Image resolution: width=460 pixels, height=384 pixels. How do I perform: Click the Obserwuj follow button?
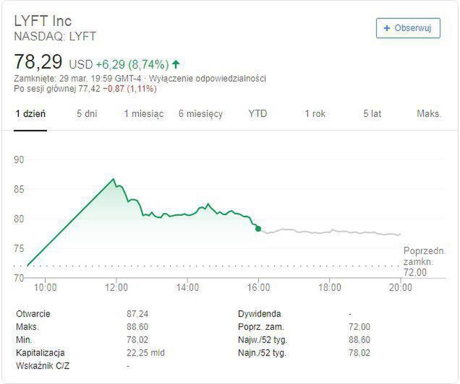tap(408, 28)
